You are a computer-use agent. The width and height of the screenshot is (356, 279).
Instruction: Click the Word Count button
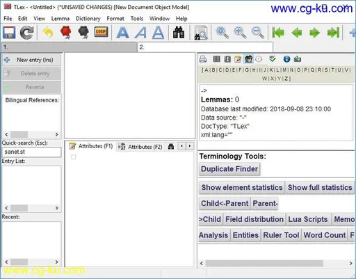[x=325, y=235]
